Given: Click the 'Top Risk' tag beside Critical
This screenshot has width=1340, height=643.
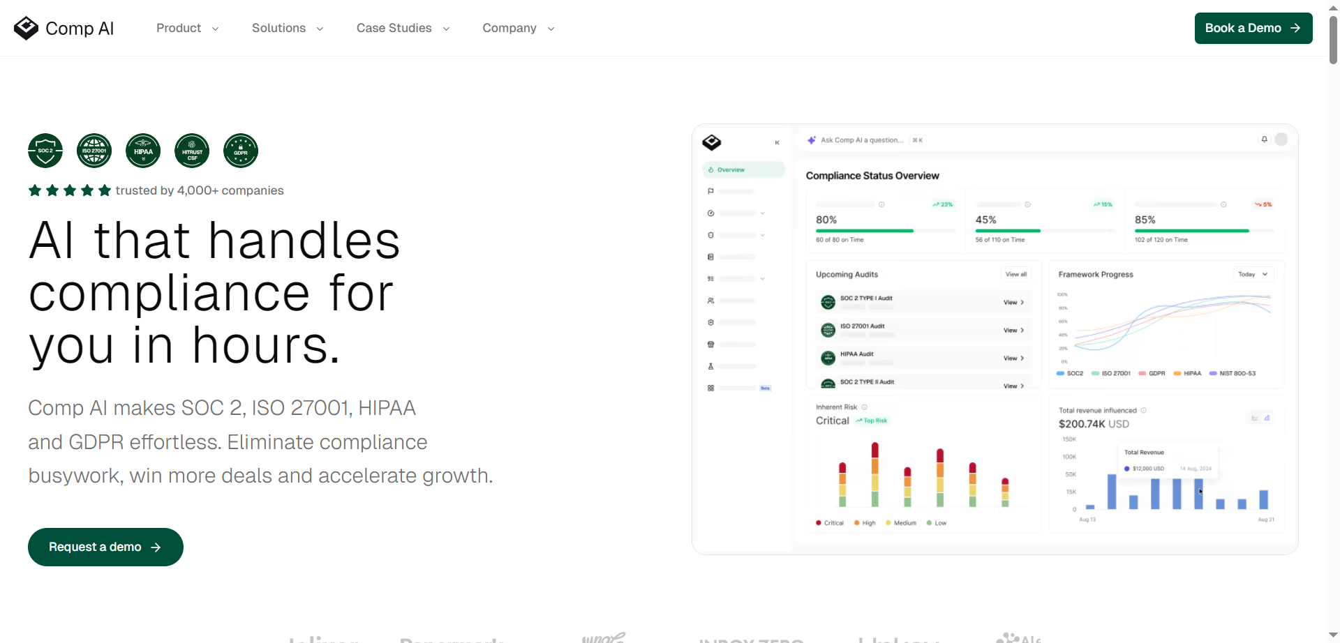Looking at the screenshot, I should pyautogui.click(x=872, y=421).
